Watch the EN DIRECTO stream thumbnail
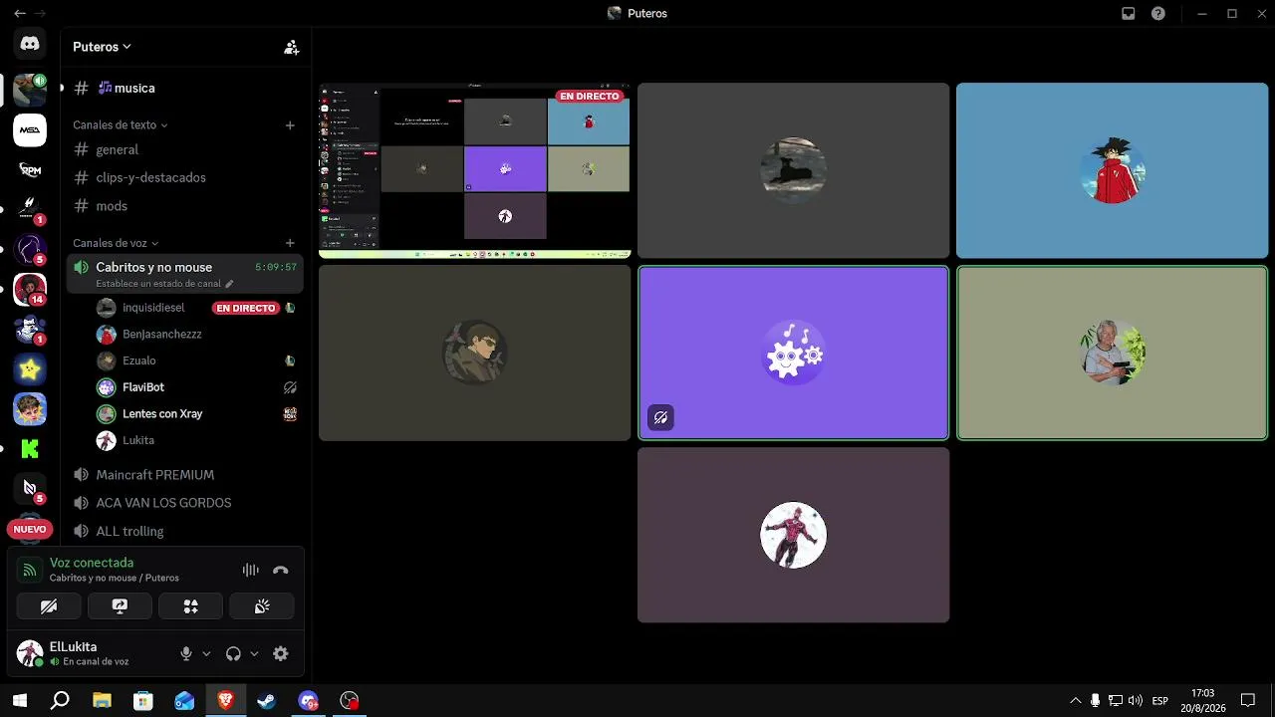This screenshot has height=717, width=1275. click(474, 170)
